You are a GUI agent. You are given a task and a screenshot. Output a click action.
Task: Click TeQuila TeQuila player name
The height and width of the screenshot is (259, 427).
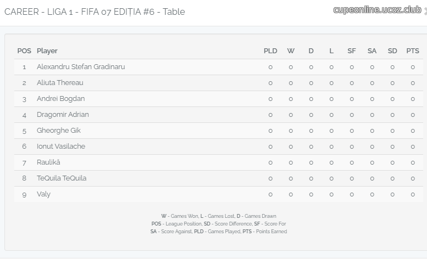tap(62, 178)
